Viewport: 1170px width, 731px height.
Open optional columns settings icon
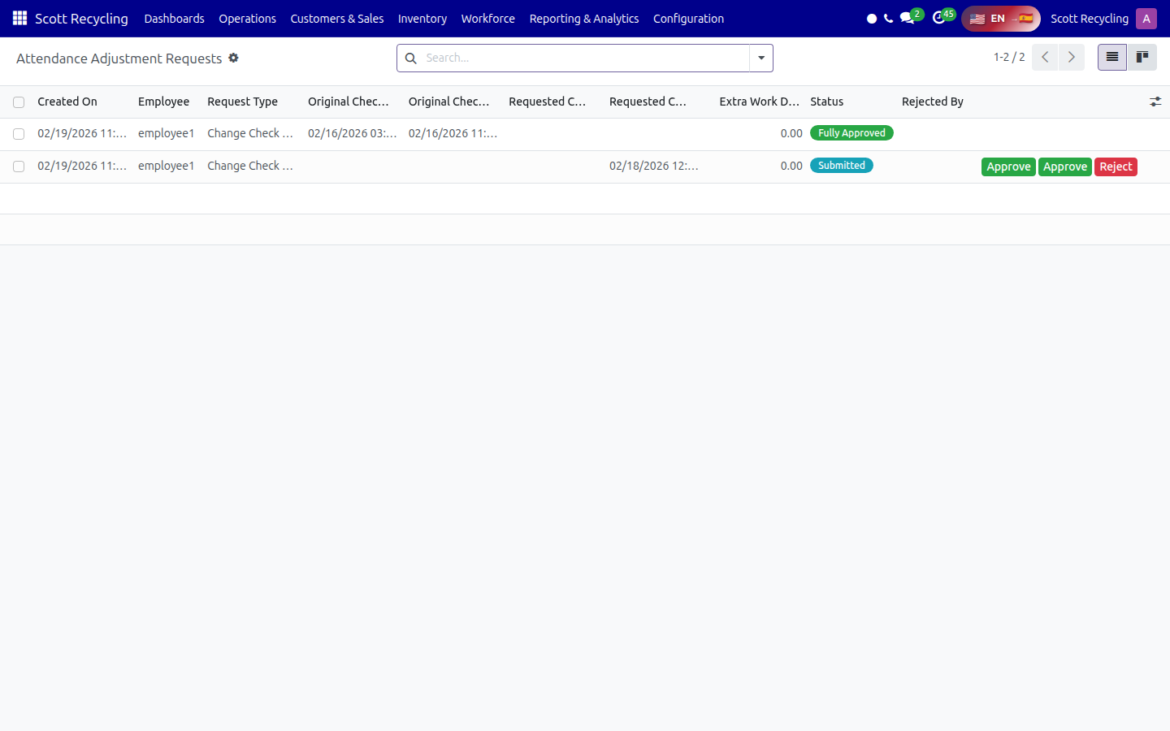1155,102
